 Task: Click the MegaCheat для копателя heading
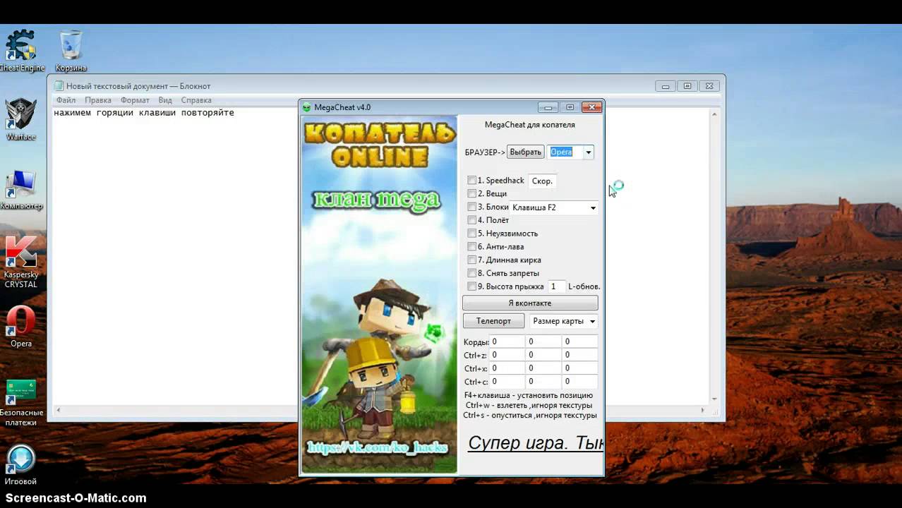(530, 125)
